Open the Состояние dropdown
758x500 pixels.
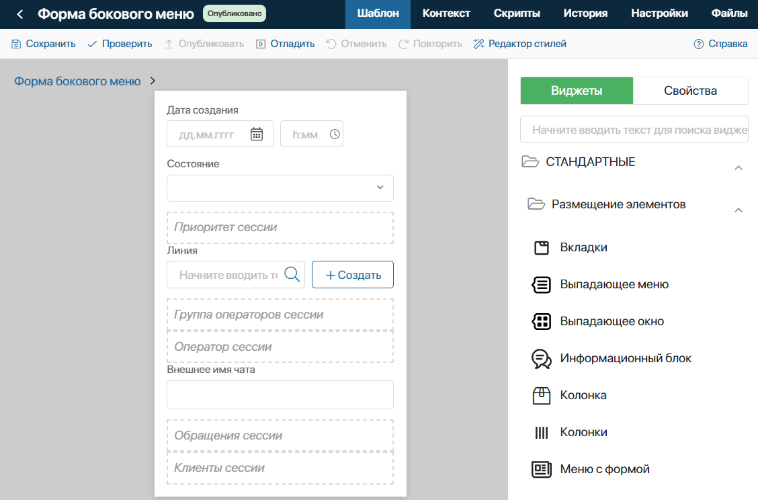[x=280, y=187]
